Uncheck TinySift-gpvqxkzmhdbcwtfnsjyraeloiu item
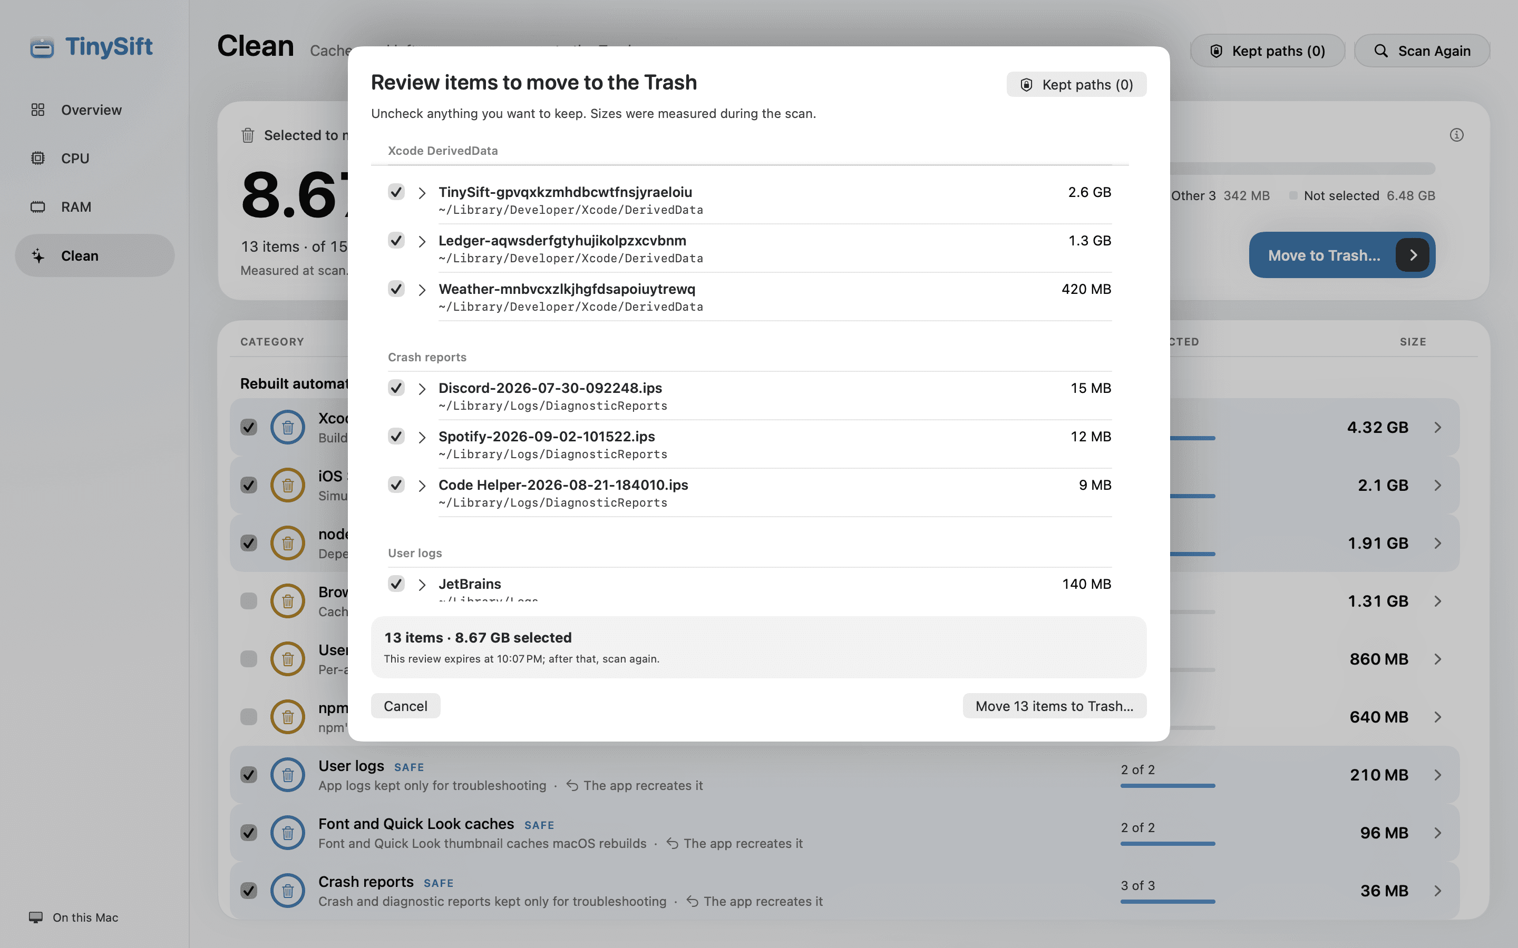1518x948 pixels. (396, 192)
